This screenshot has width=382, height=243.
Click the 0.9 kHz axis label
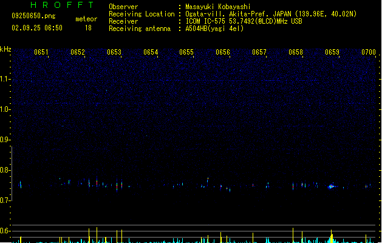pyautogui.click(x=5, y=140)
